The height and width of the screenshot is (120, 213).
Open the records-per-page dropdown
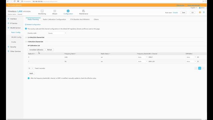click(x=31, y=68)
